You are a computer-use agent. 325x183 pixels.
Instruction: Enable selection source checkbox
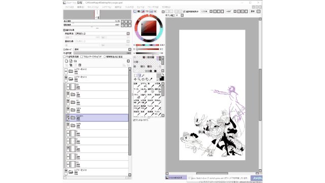point(105,56)
